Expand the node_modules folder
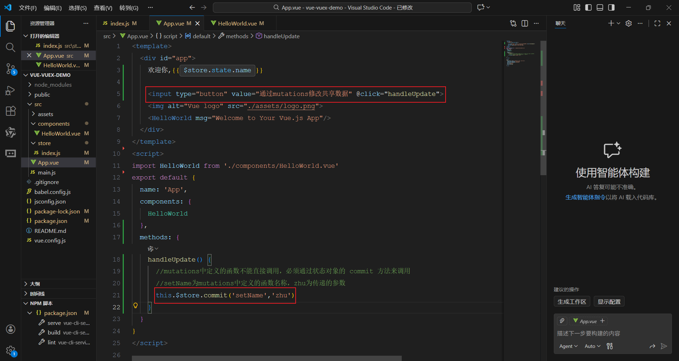Screen dimensions: 679x361 53,85
